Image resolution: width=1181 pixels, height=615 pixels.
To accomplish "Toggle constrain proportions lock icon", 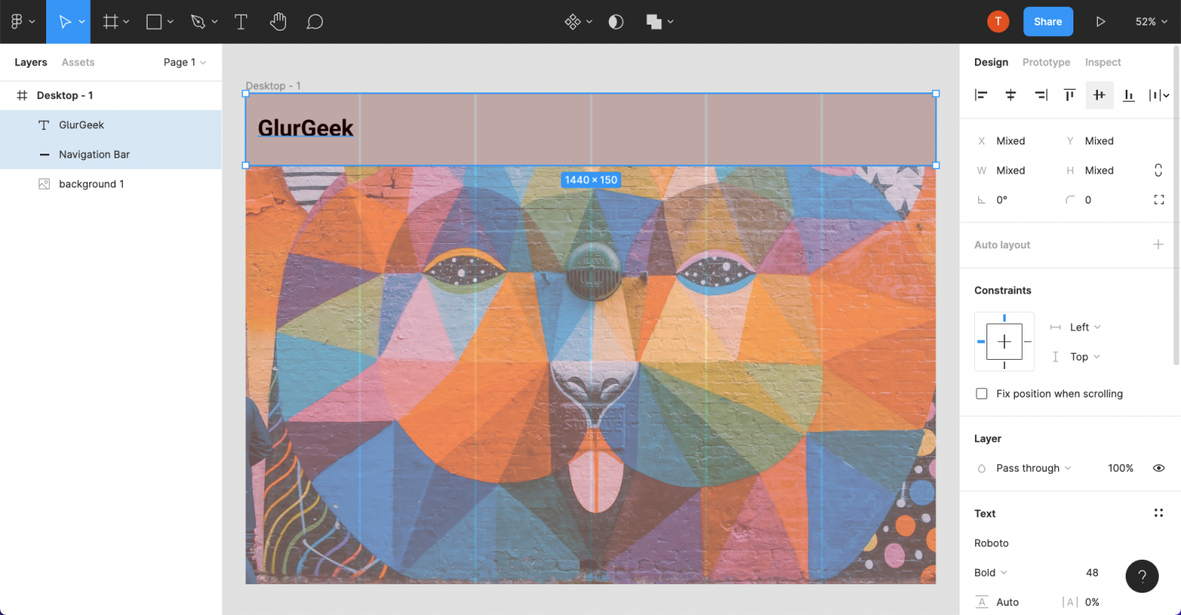I will point(1159,170).
